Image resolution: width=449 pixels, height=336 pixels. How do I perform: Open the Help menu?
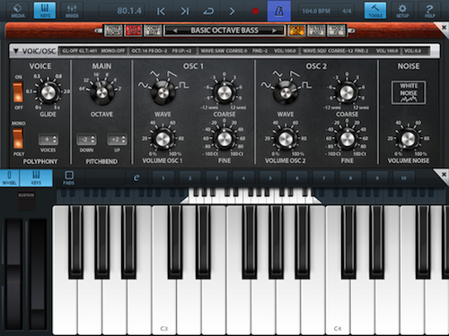pyautogui.click(x=429, y=11)
